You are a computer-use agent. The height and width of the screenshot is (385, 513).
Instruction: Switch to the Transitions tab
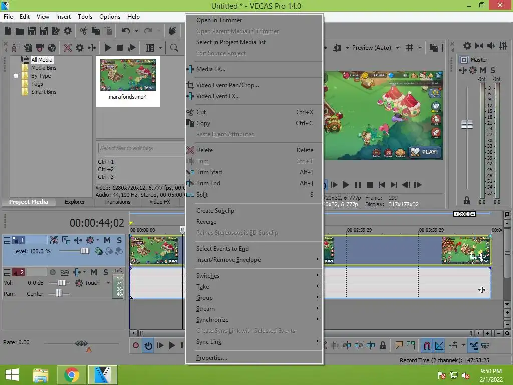117,202
